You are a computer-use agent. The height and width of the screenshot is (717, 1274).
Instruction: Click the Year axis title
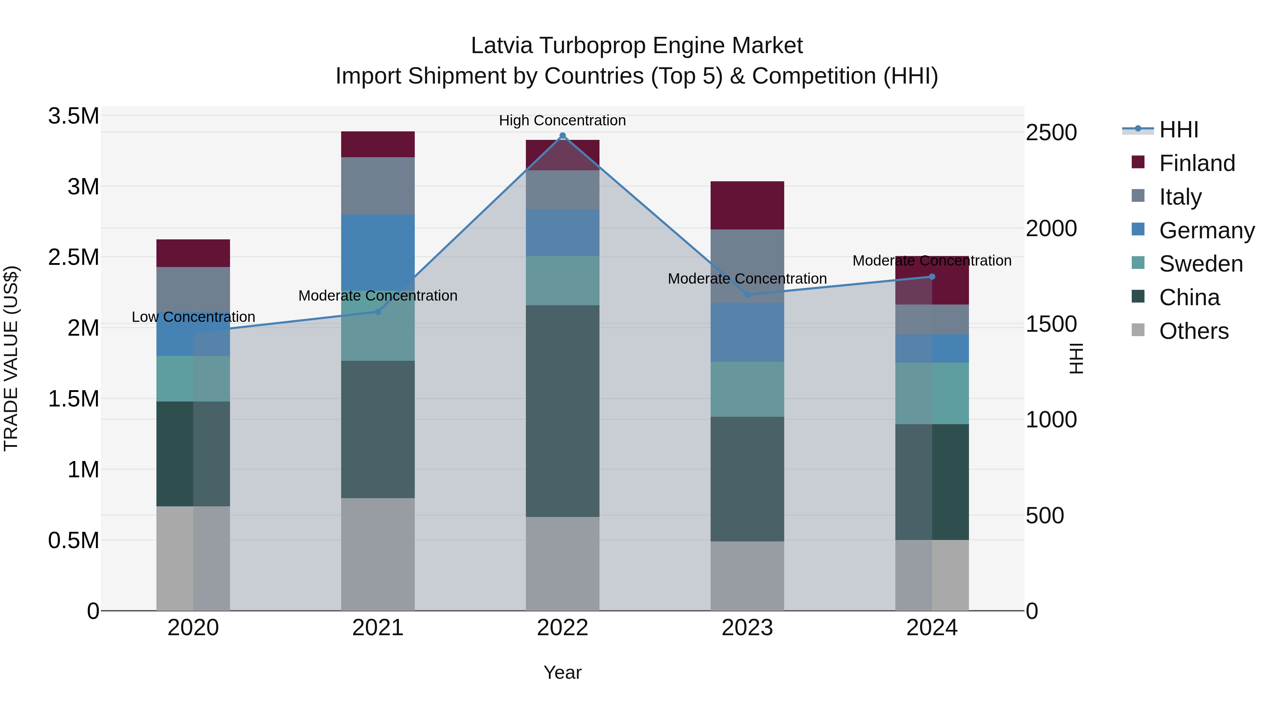point(562,672)
